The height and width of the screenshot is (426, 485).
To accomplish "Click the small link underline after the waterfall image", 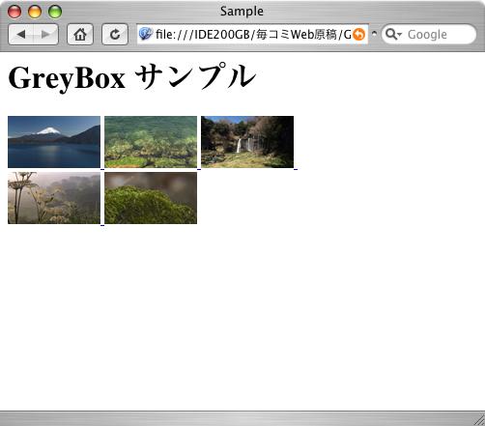I will click(x=296, y=169).
